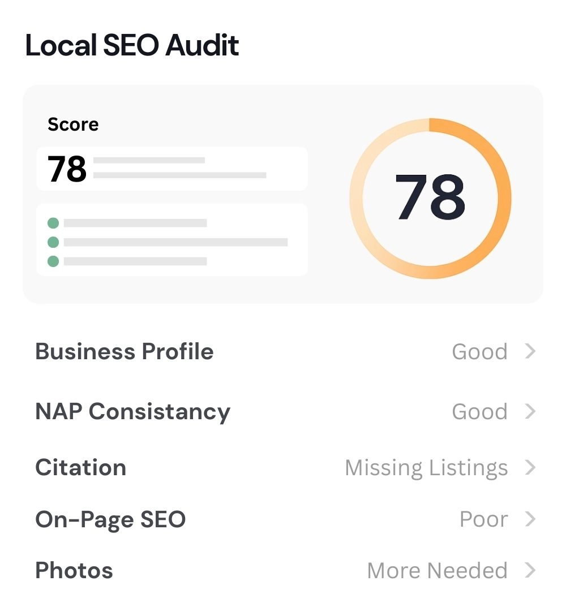Click the third green status dot
The image size is (566, 611).
pyautogui.click(x=53, y=261)
